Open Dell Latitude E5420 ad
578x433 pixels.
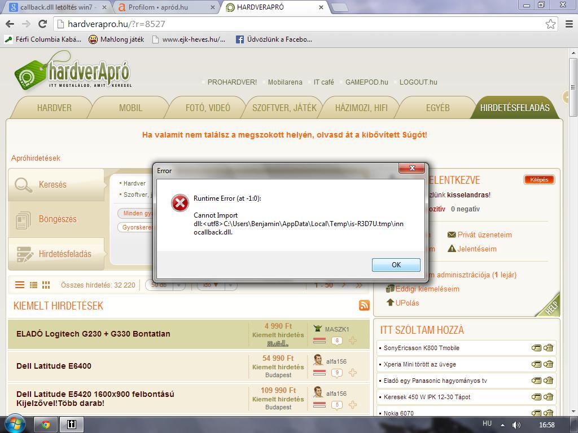[95, 399]
